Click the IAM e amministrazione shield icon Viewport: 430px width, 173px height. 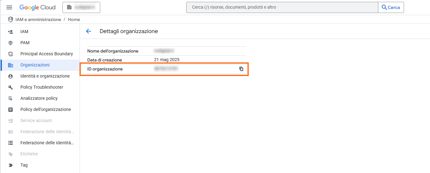click(x=11, y=19)
